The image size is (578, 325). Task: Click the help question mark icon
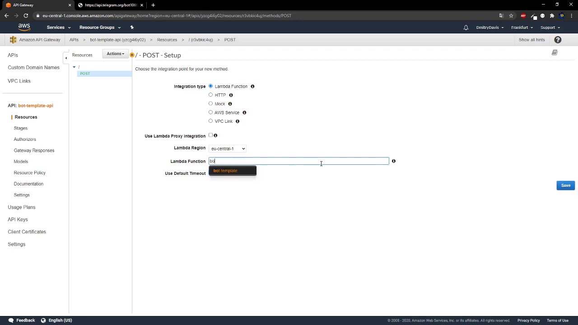(x=558, y=40)
